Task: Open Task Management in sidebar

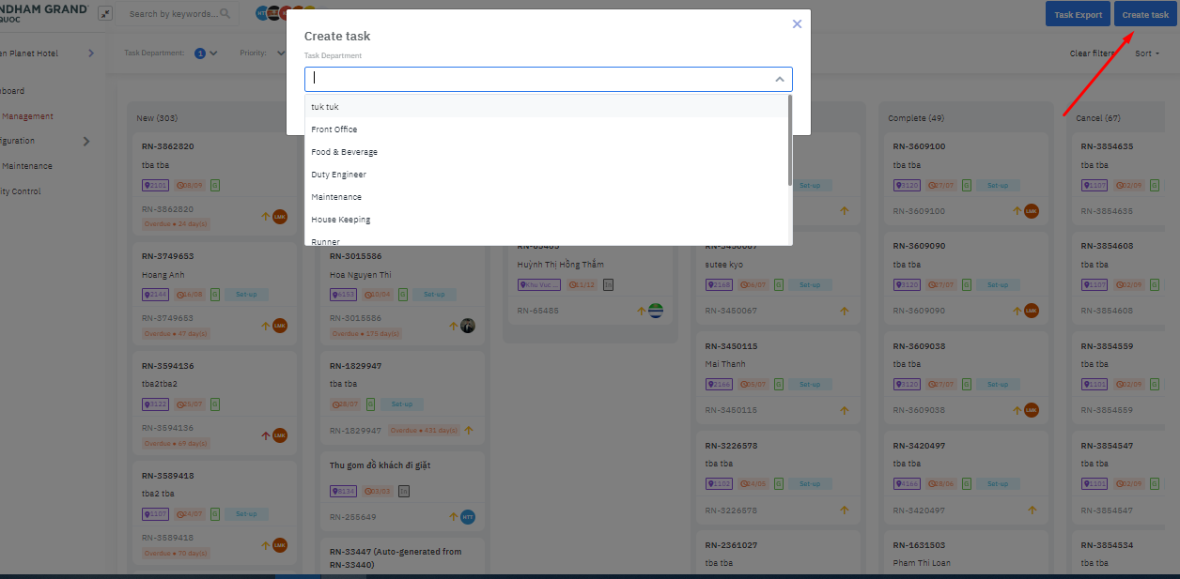Action: click(27, 116)
